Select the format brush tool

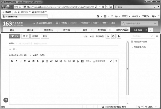tap(38, 61)
